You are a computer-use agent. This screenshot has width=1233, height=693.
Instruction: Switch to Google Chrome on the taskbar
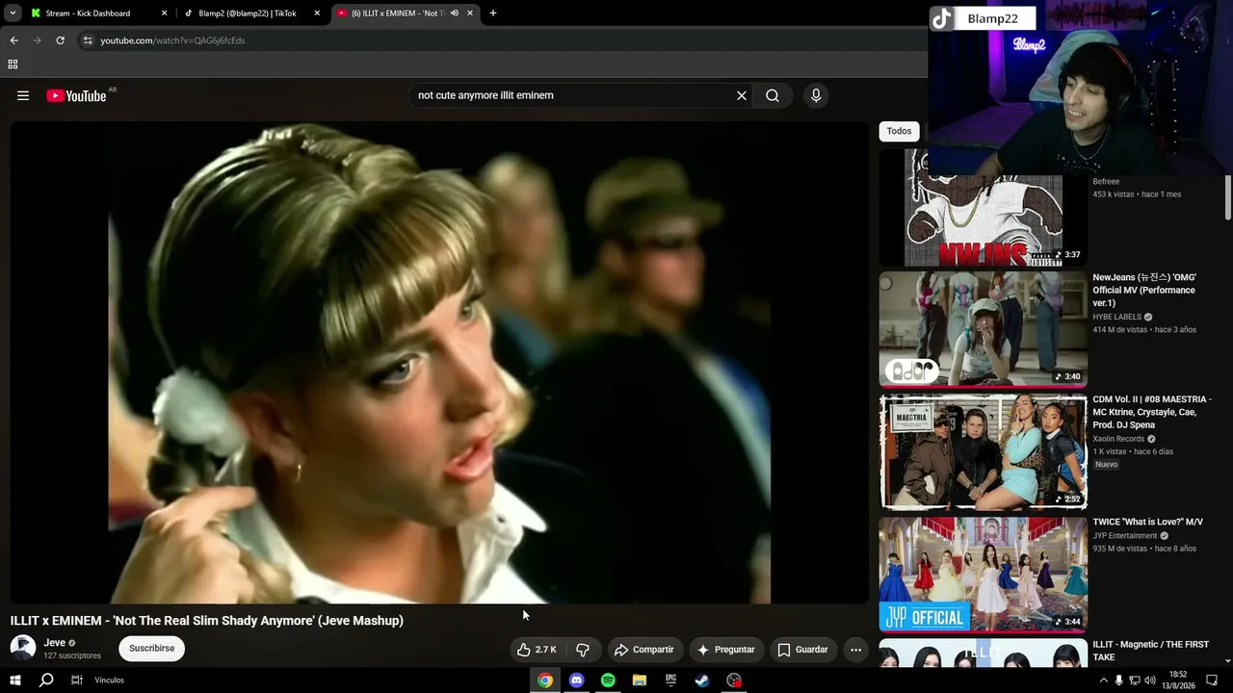545,680
